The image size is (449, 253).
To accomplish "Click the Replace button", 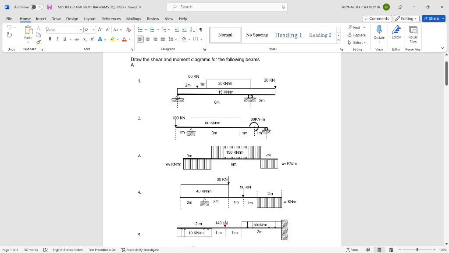I will coord(357,35).
